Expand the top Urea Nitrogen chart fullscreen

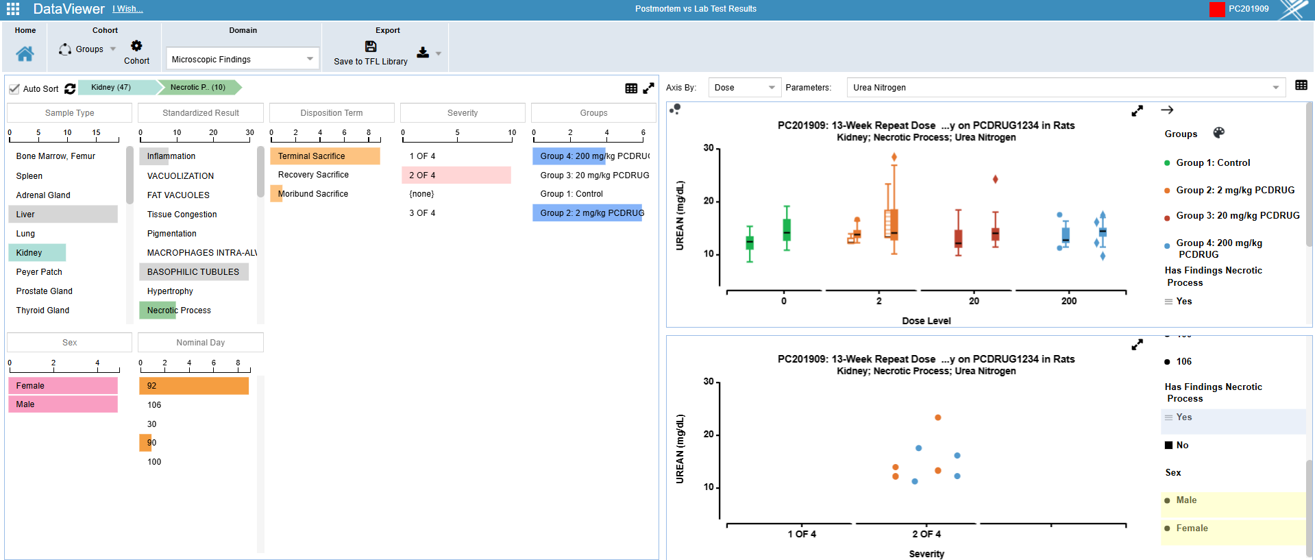coord(1137,111)
